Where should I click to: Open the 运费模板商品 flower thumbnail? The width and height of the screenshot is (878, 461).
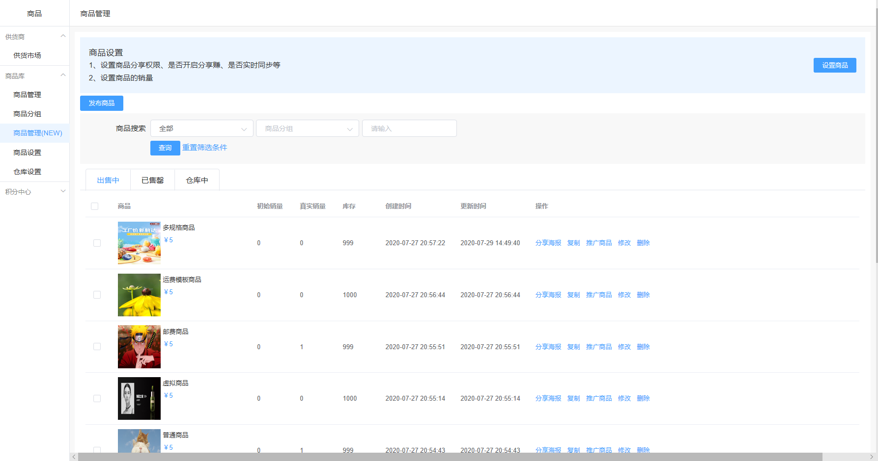[x=139, y=295]
